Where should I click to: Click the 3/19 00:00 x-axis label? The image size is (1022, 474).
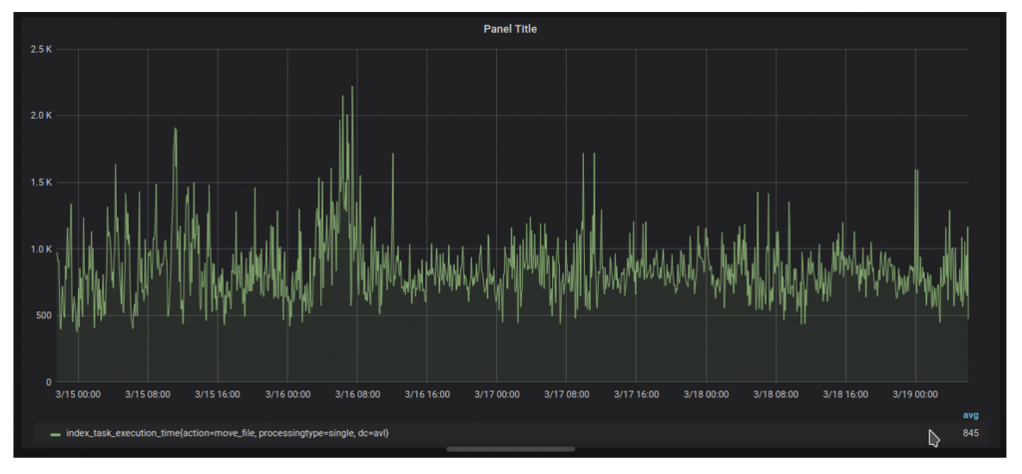(915, 395)
